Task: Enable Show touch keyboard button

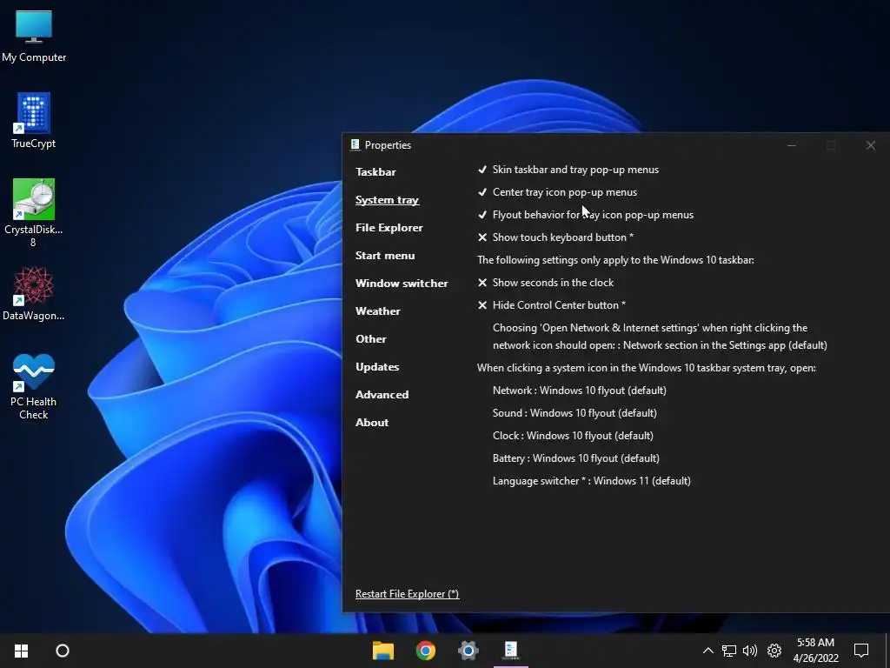Action: pyautogui.click(x=555, y=237)
